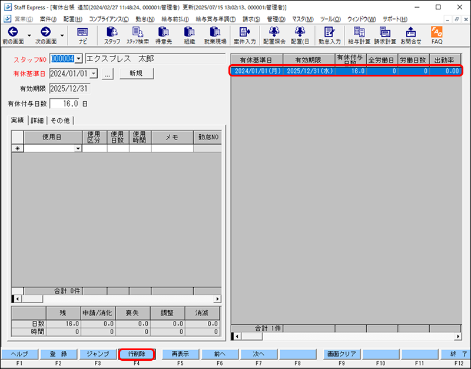Screen dimensions: 471x369
Task: Open the 使用日 cell dropdown arrow
Action: (78, 148)
